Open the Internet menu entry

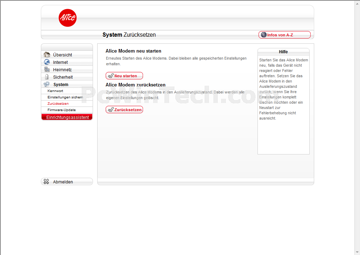click(67, 62)
